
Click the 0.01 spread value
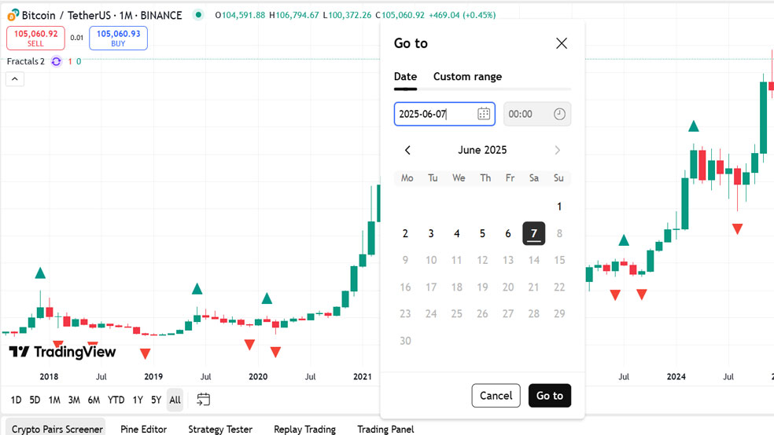[x=76, y=38]
